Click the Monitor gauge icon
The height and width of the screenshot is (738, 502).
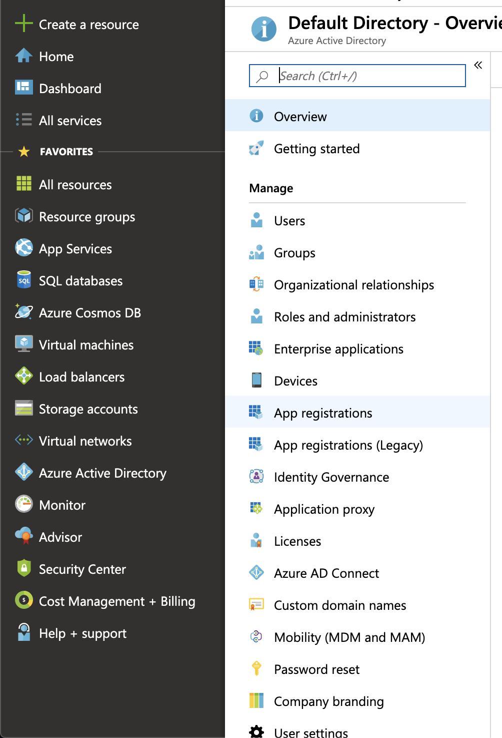23,504
